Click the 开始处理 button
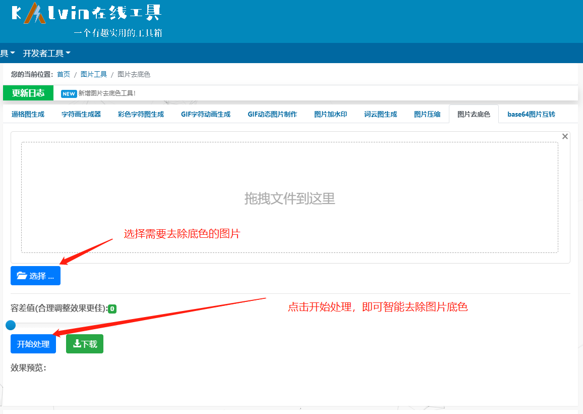The width and height of the screenshot is (583, 414). pos(33,343)
